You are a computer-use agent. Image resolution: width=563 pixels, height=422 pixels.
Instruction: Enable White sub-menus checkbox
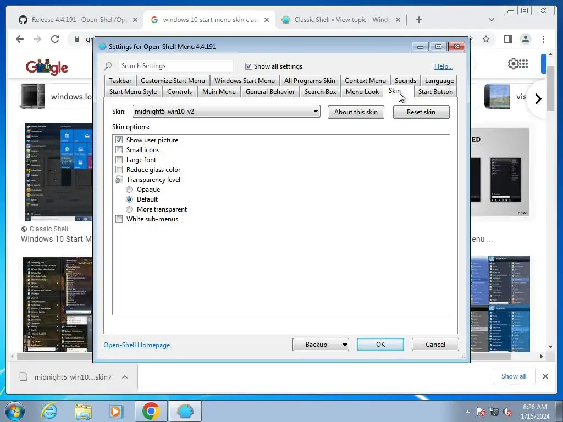(119, 219)
